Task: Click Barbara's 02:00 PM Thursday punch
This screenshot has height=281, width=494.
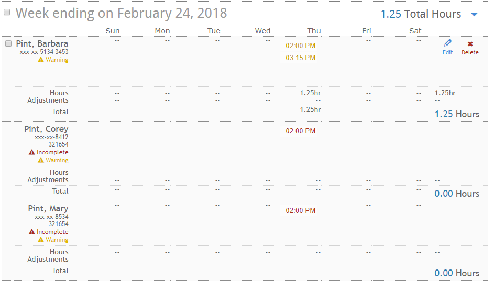Action: pyautogui.click(x=301, y=46)
